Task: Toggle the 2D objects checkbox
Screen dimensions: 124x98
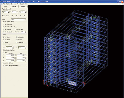Action: (x=4, y=40)
